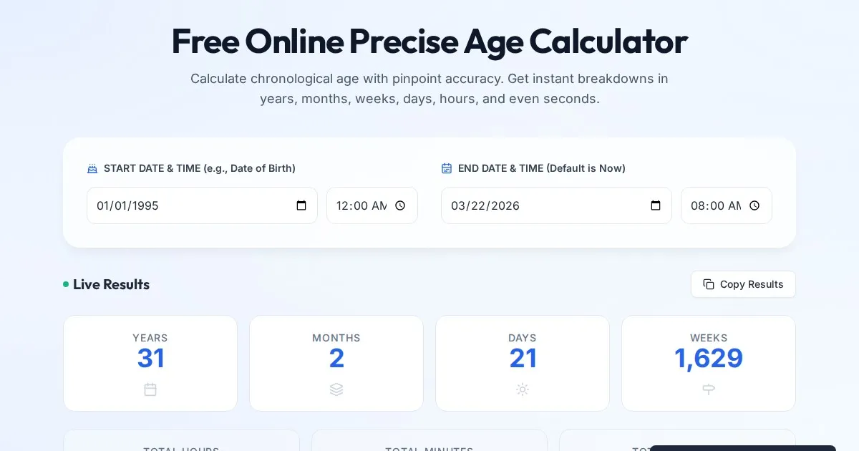Click the Free Online Precise Age Calculator heading
Screen dimensions: 859x451
click(x=429, y=42)
